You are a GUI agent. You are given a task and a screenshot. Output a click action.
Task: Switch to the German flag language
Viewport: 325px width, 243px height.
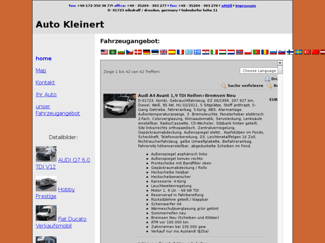146,52
